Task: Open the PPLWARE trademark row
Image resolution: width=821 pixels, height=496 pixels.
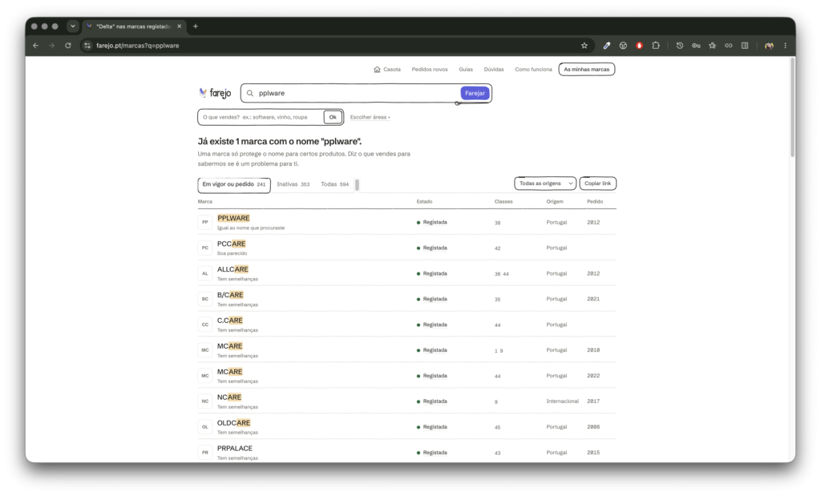Action: (x=406, y=223)
